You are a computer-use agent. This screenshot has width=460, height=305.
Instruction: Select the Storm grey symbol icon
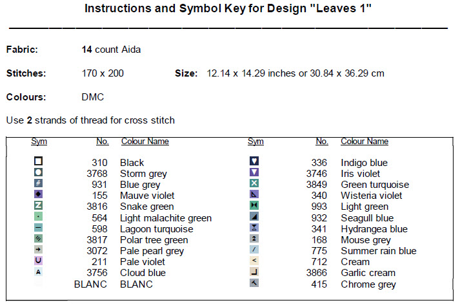coord(38,173)
